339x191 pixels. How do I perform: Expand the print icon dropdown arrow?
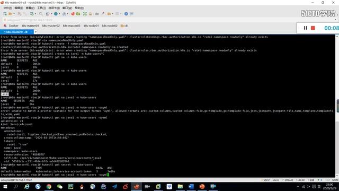click(51, 14)
